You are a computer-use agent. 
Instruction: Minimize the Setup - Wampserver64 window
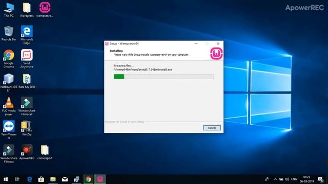[196, 43]
